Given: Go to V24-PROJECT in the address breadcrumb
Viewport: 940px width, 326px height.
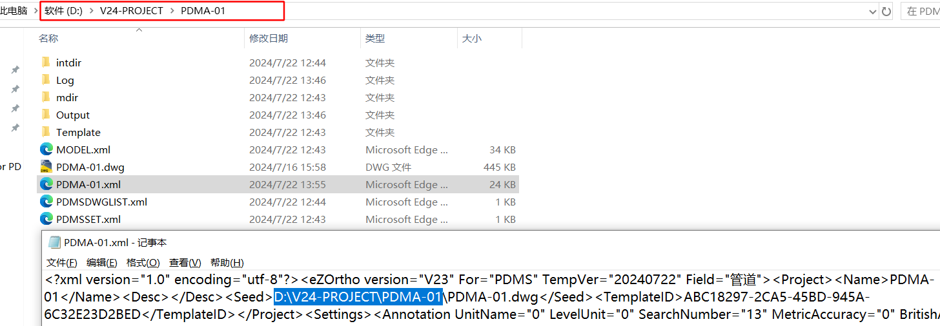Looking at the screenshot, I should point(132,11).
